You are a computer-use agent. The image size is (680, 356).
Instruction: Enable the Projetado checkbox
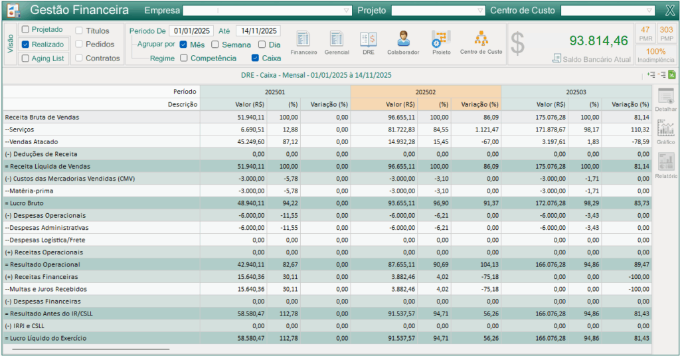pyautogui.click(x=26, y=30)
